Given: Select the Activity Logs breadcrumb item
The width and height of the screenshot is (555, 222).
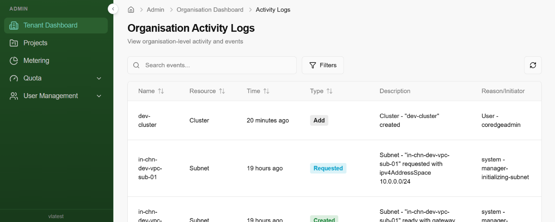Looking at the screenshot, I should pyautogui.click(x=273, y=10).
